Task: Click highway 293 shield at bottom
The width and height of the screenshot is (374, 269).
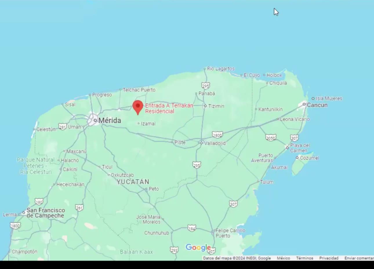Action: click(174, 250)
